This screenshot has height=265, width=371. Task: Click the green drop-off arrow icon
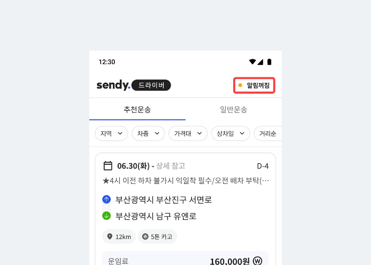point(107,216)
